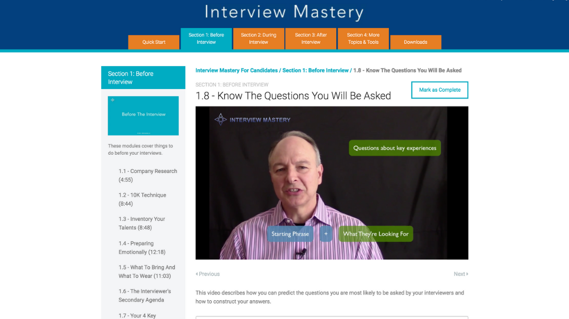
Task: Open lesson 1.1 Company Research
Action: pyautogui.click(x=148, y=176)
